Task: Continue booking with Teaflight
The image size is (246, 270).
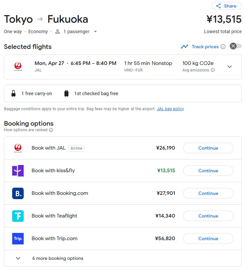Action: coord(208,216)
